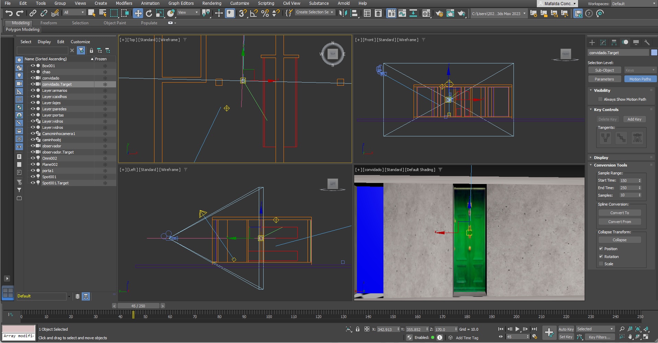Uncheck the Rotation collapse option
The image size is (658, 343).
tap(601, 257)
